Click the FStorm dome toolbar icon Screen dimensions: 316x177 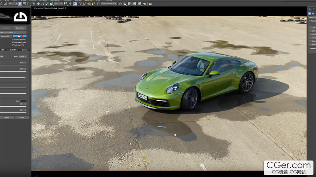coord(150,4)
